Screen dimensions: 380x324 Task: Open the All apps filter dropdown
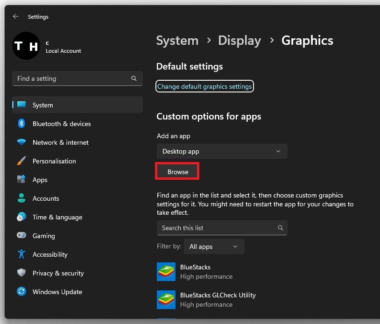point(214,247)
